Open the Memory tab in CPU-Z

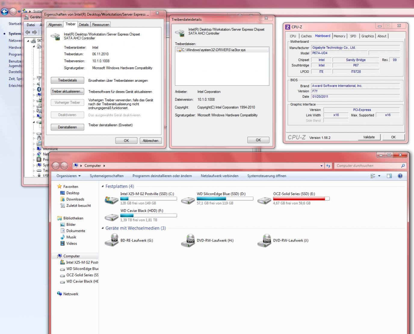339,36
